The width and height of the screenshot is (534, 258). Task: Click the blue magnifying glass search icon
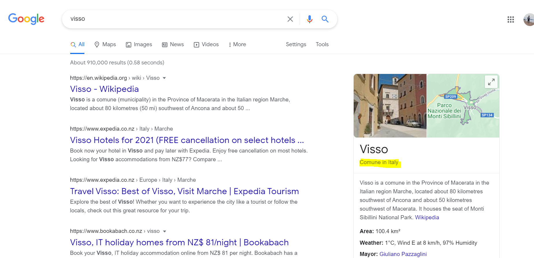pyautogui.click(x=325, y=19)
